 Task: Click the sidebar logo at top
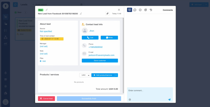point(6,6)
